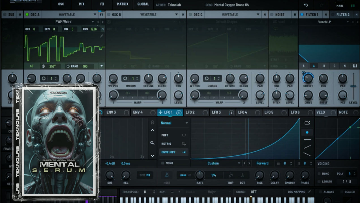360x203 pixels.
Task: Click OSC A unison gear icon
Action: click(x=44, y=79)
